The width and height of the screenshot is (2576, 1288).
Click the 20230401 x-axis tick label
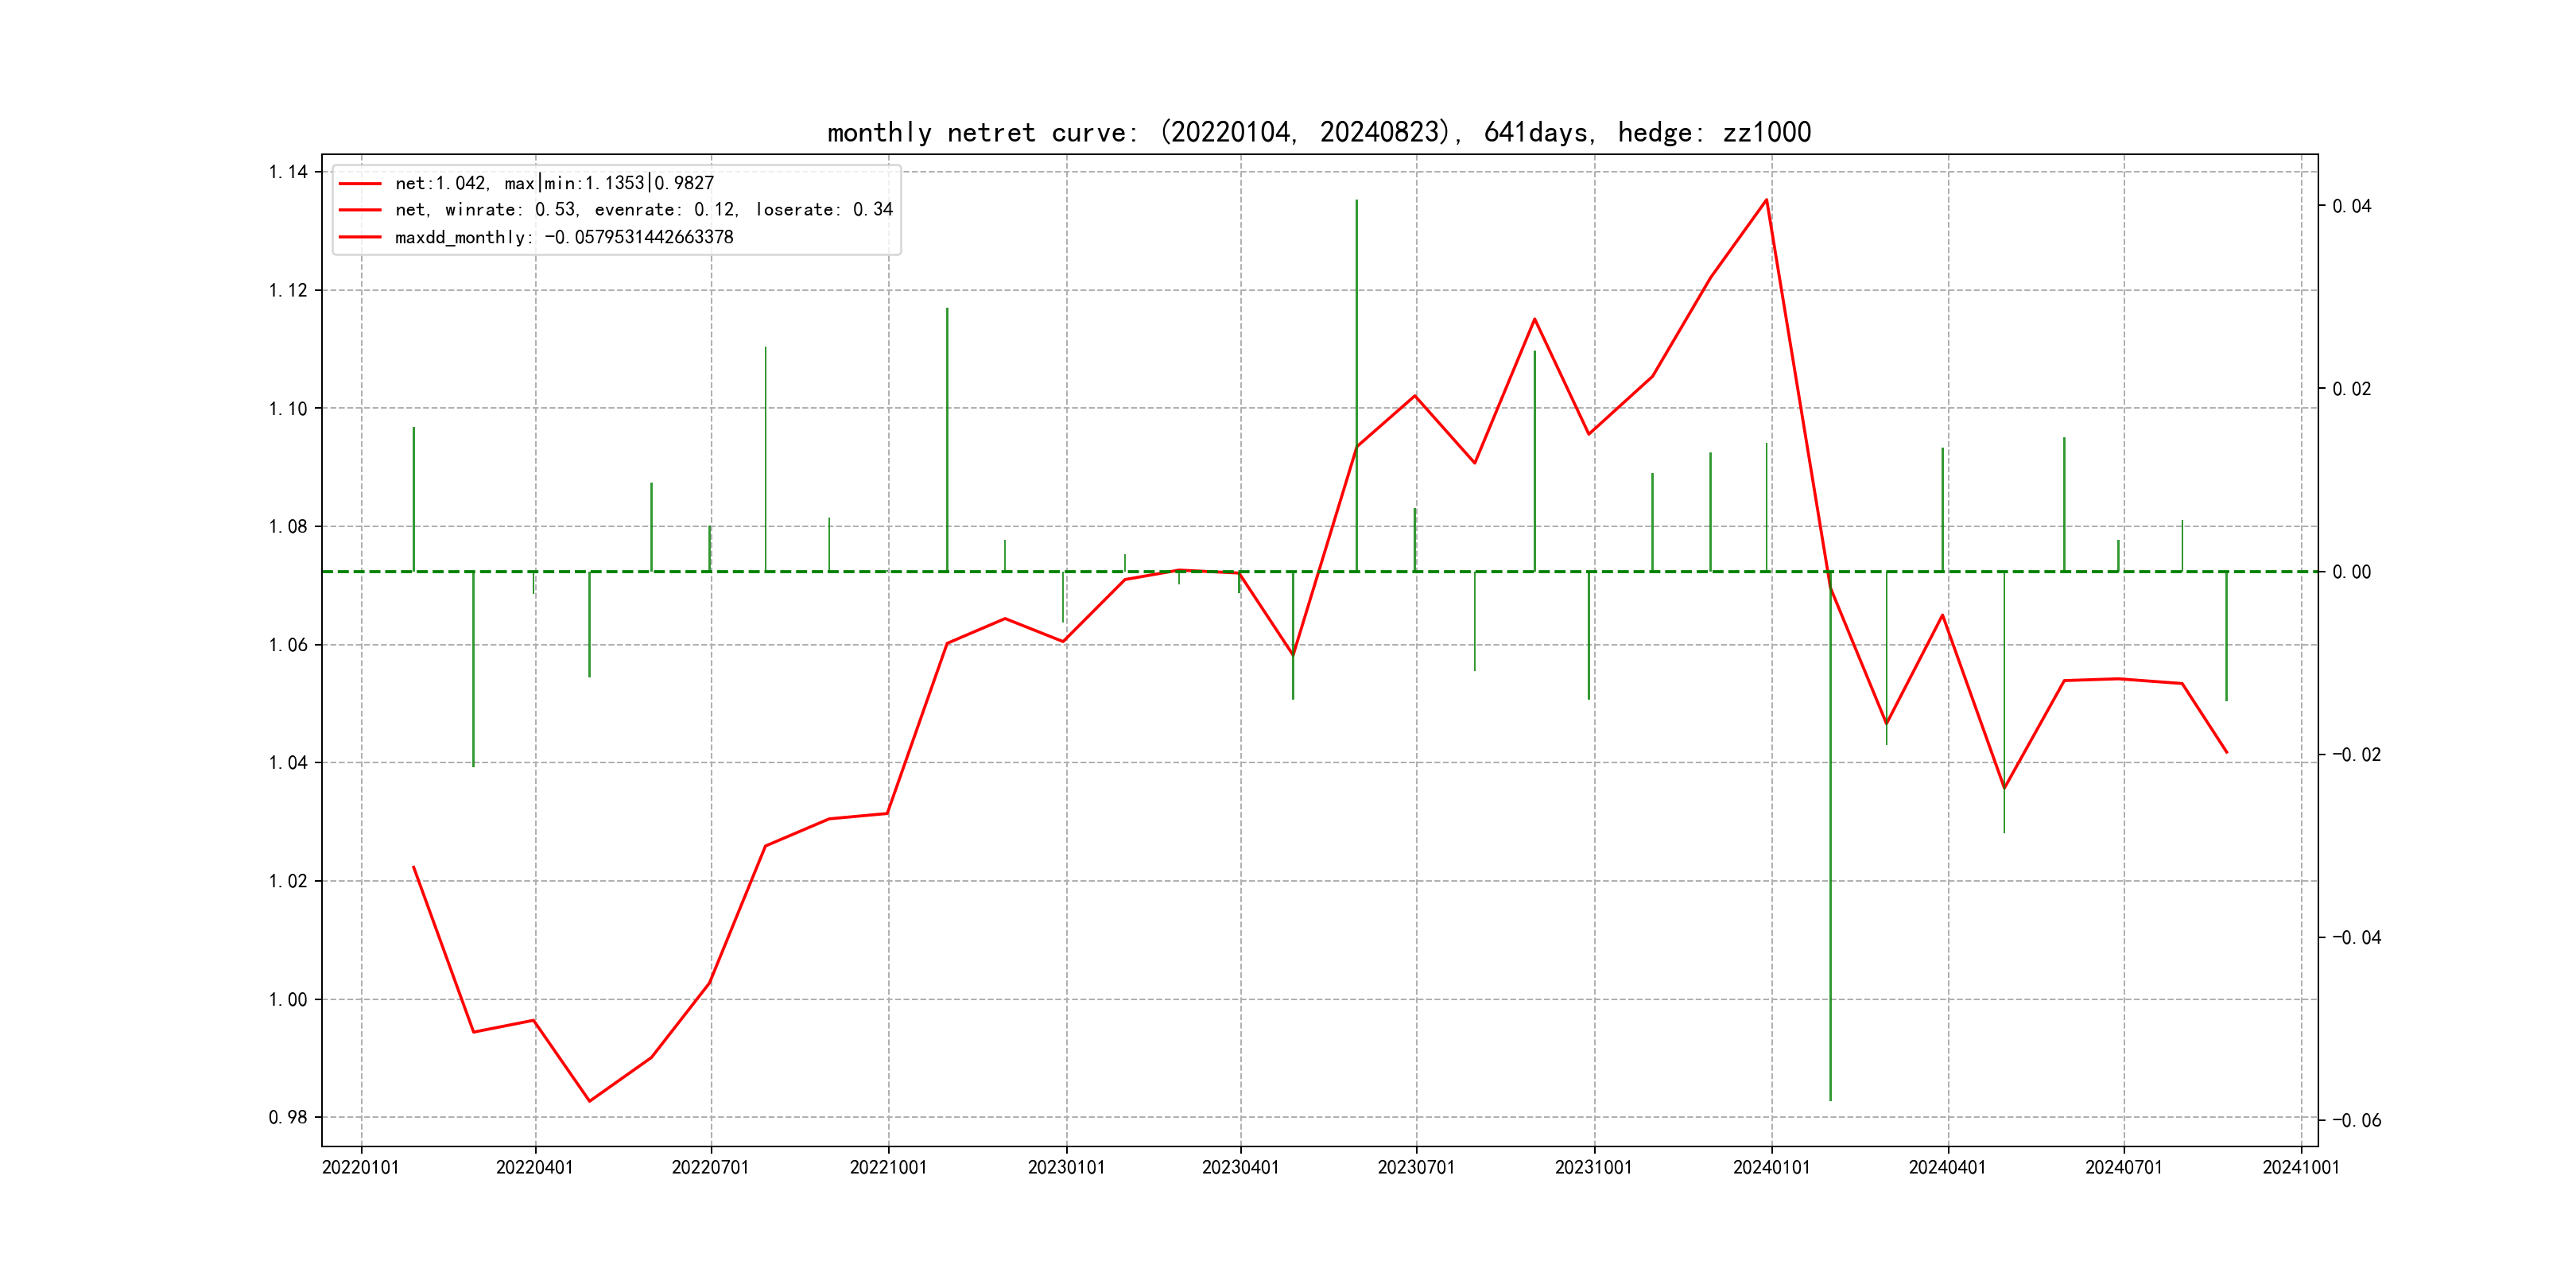[1240, 1167]
